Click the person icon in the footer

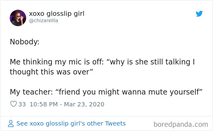(11, 124)
